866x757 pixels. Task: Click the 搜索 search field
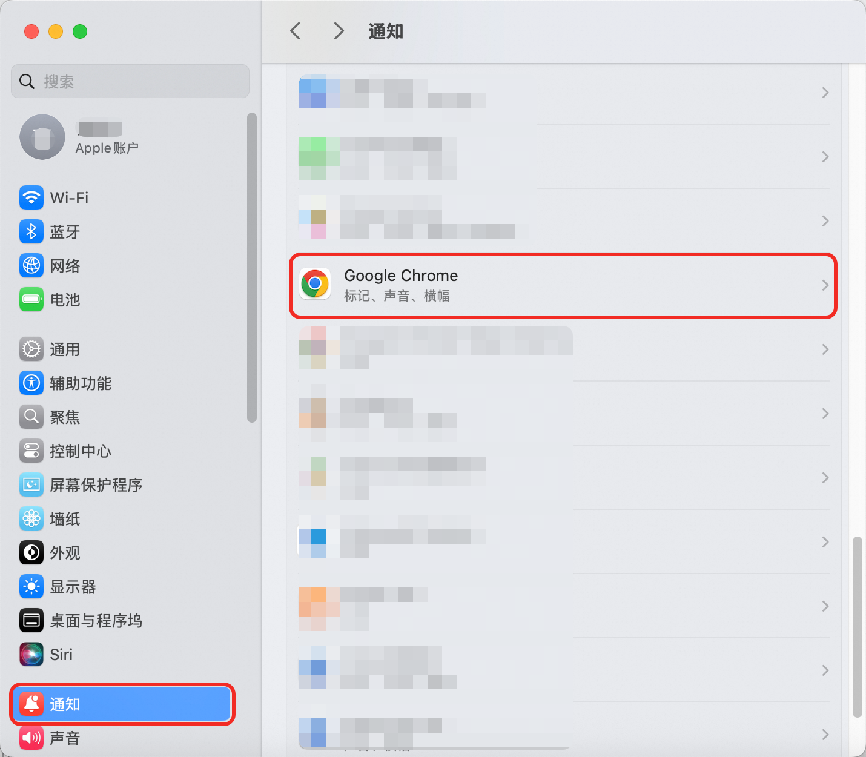[130, 82]
